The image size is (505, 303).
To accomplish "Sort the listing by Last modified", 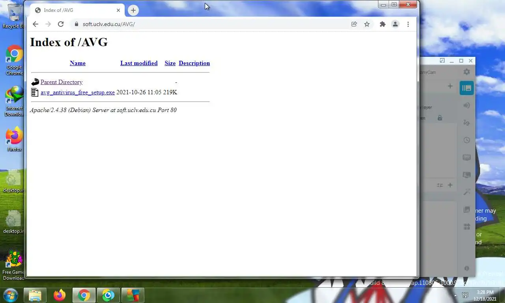I will pyautogui.click(x=139, y=63).
